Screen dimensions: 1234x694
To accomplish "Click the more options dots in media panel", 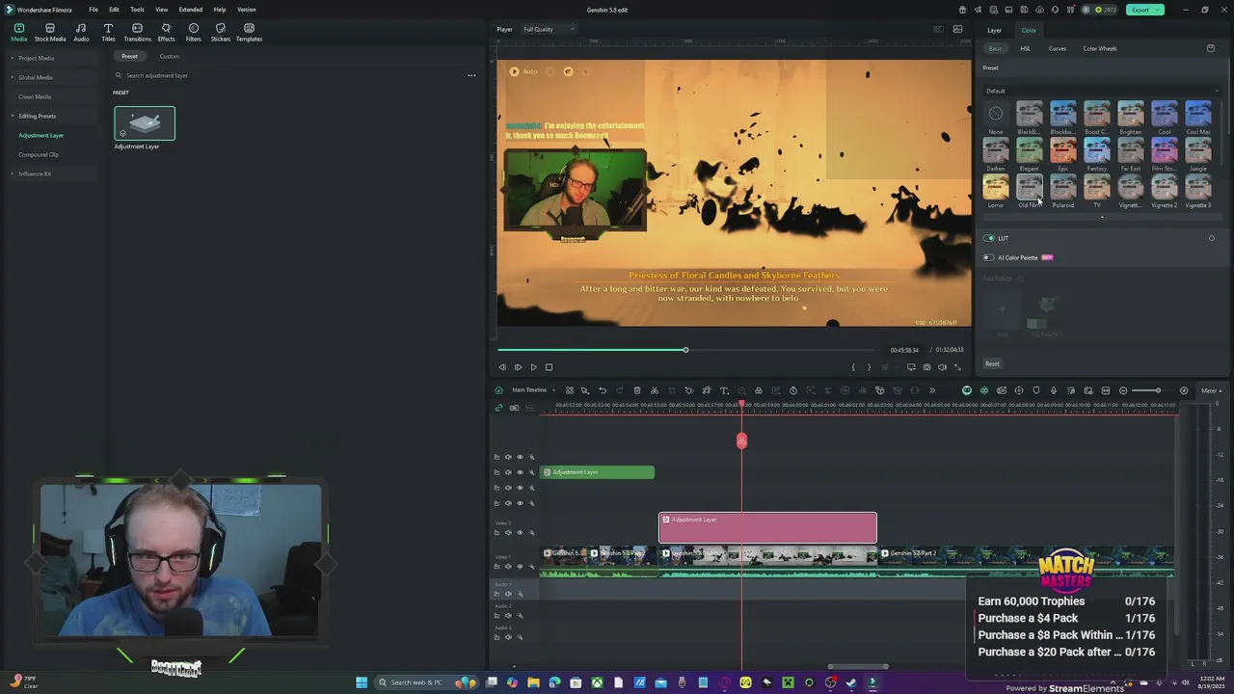I will coord(471,75).
